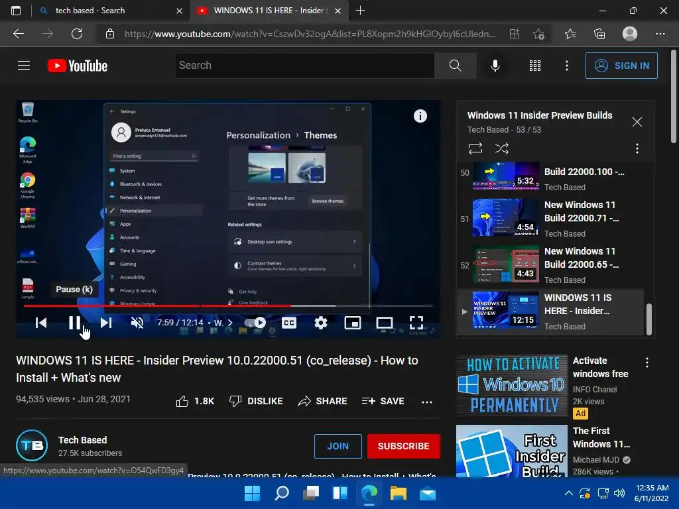Open the YouTube guide hamburger menu
Screen dimensions: 679x509
24,66
